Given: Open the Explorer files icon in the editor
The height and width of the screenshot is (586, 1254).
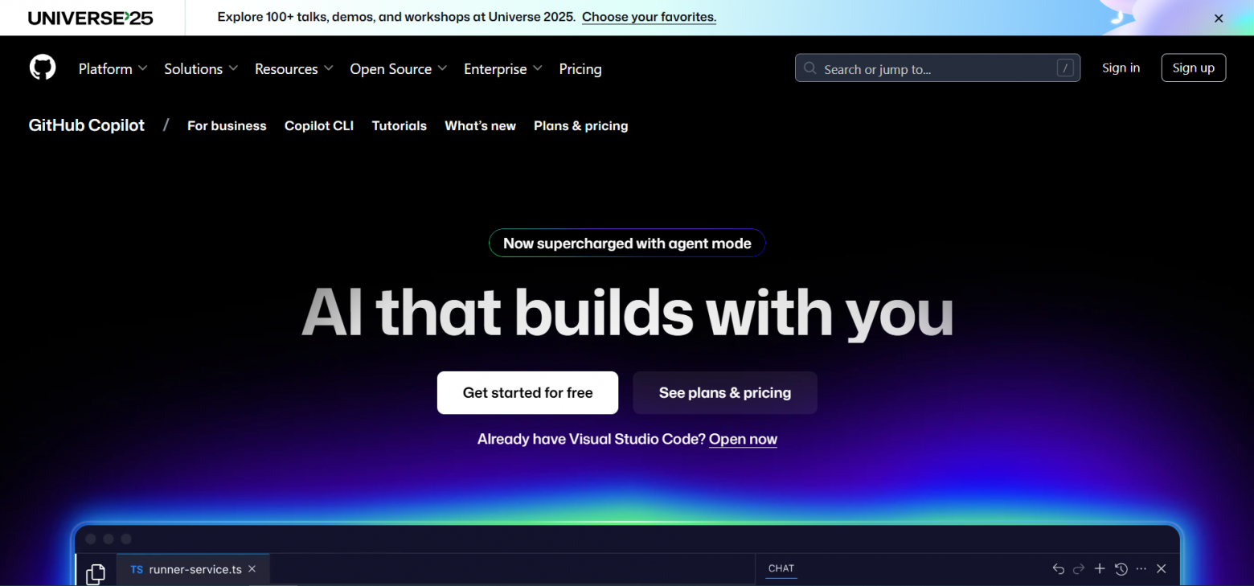Looking at the screenshot, I should click(x=96, y=574).
